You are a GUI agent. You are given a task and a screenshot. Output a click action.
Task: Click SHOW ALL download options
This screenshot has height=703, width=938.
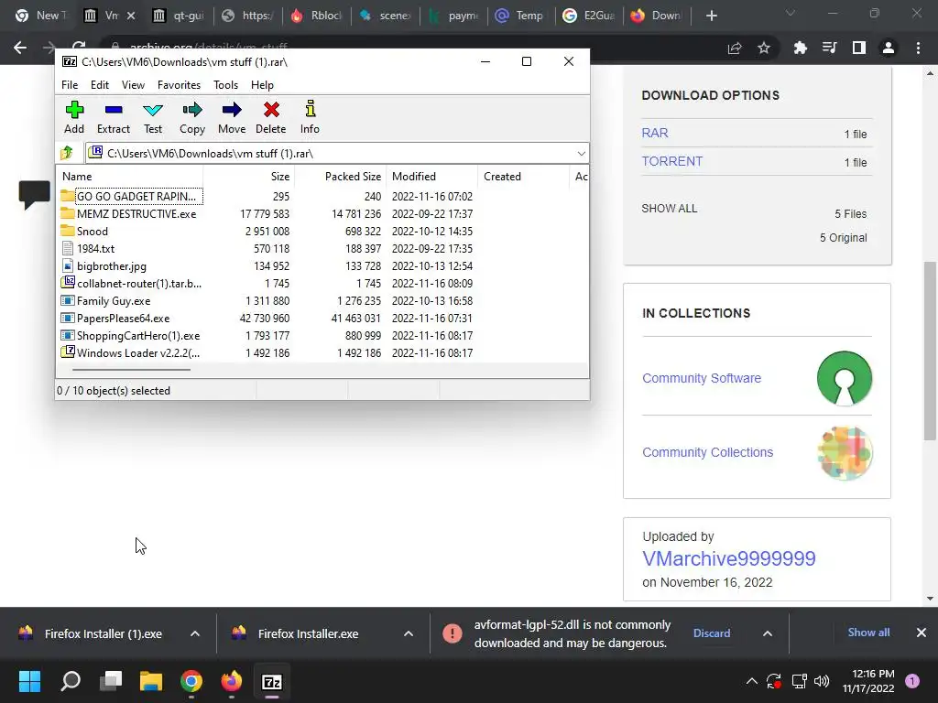(x=670, y=208)
